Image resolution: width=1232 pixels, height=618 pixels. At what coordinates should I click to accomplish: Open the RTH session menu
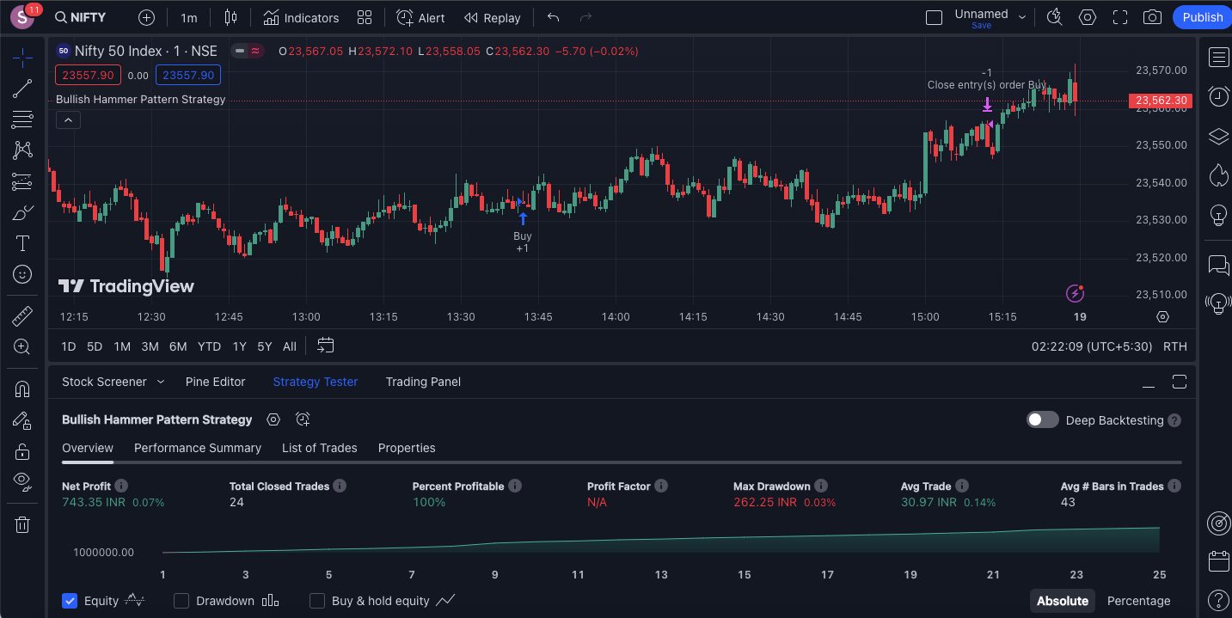[1174, 346]
